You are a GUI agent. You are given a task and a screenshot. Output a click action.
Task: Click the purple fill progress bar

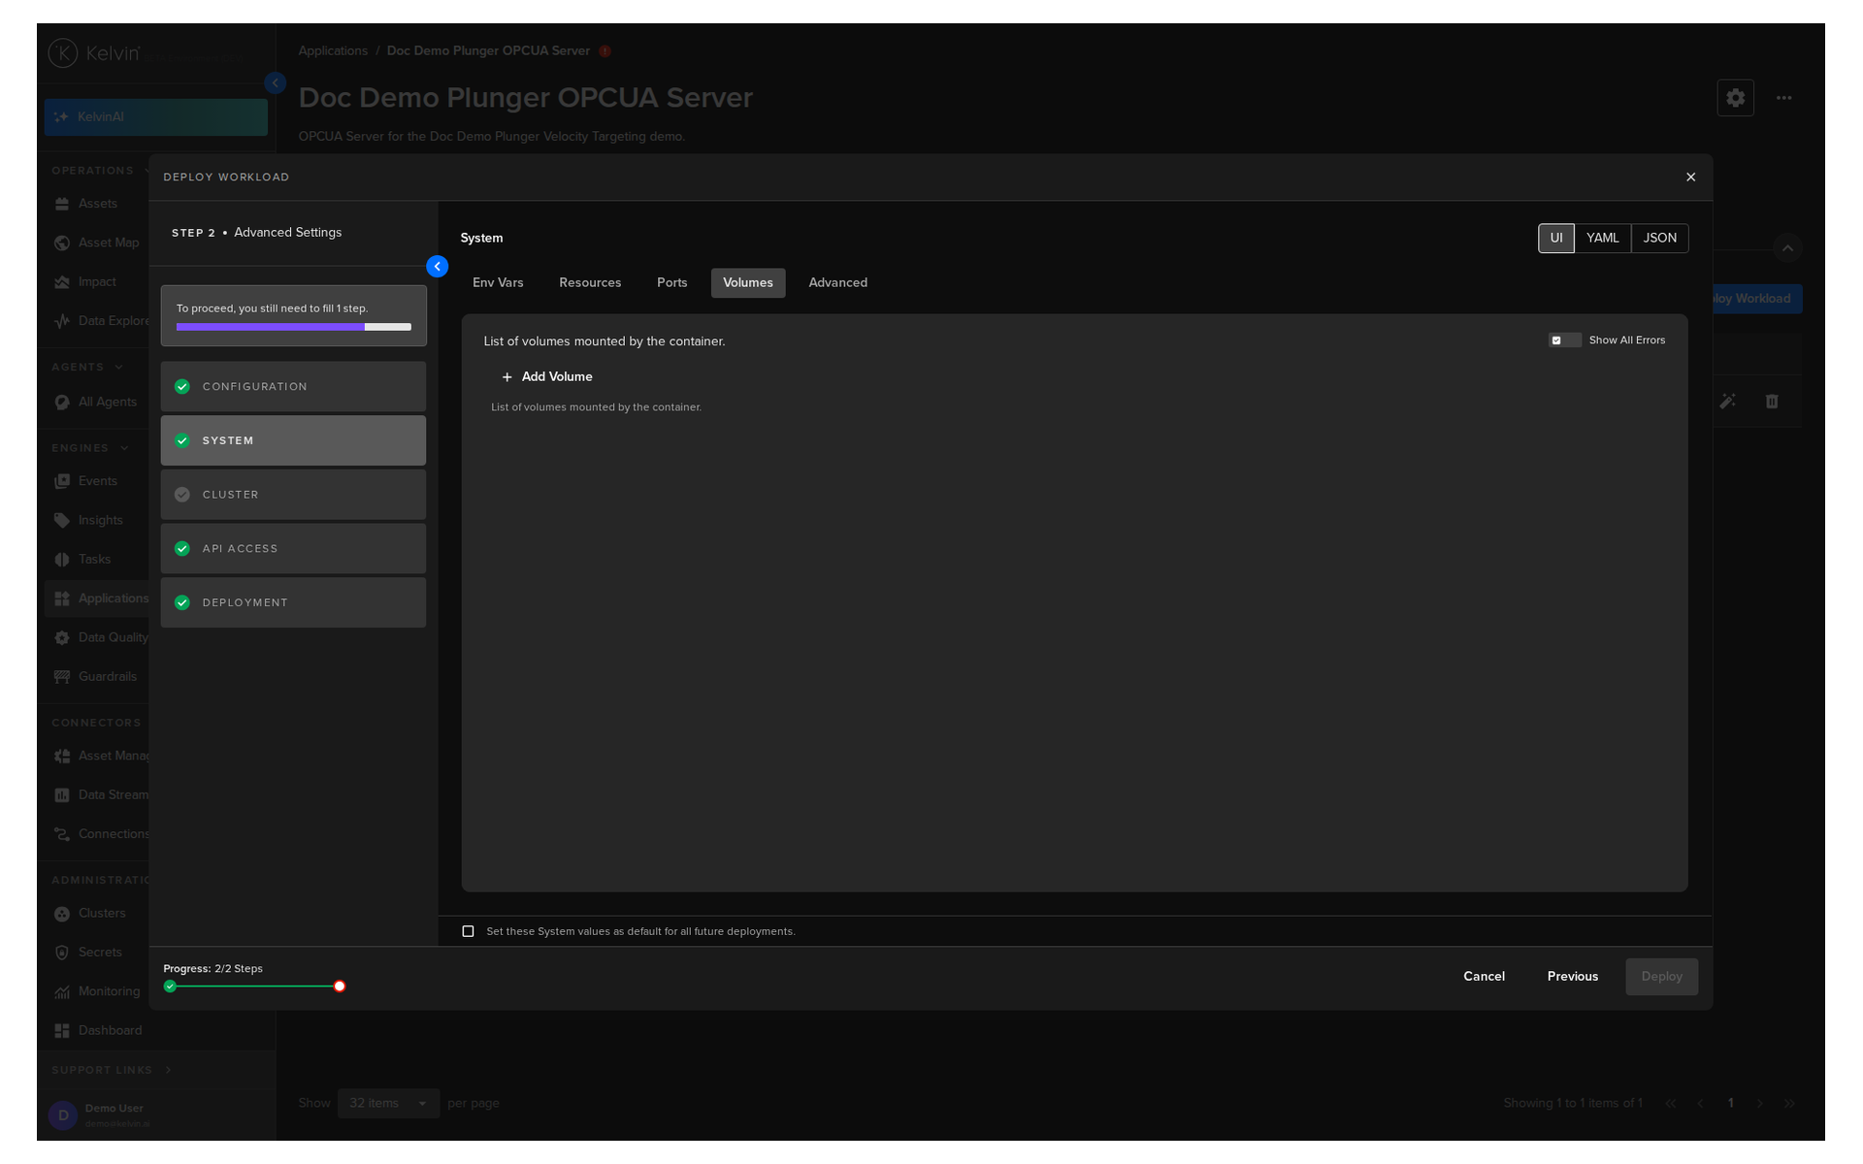click(270, 327)
